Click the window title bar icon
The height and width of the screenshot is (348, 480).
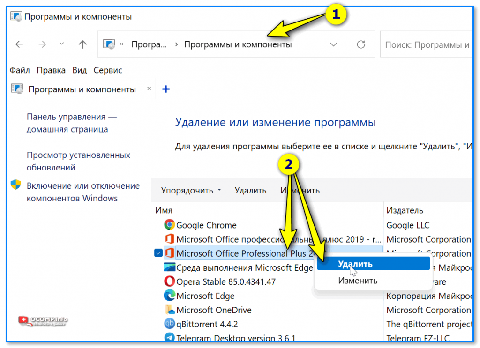[16, 16]
